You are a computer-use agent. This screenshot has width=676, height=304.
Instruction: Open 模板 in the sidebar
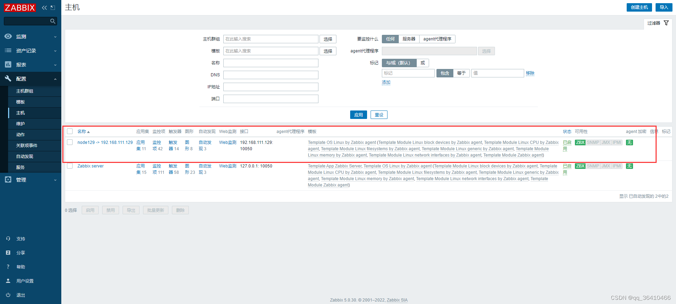click(x=35, y=102)
